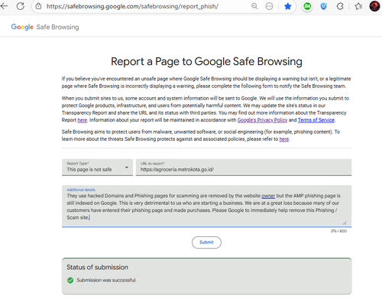Open the blue shield extension icon
The width and height of the screenshot is (382, 306).
[324, 6]
